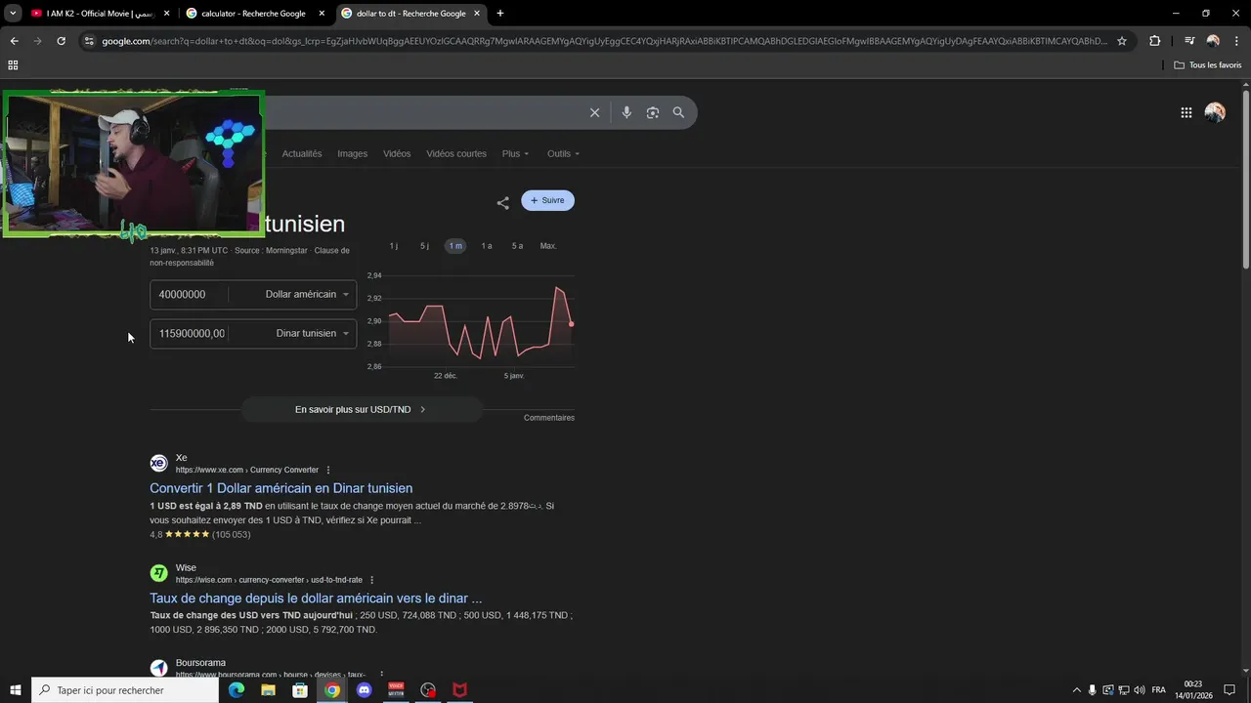Open Chrome extensions puzzle icon
The image size is (1251, 703).
[x=1155, y=41]
